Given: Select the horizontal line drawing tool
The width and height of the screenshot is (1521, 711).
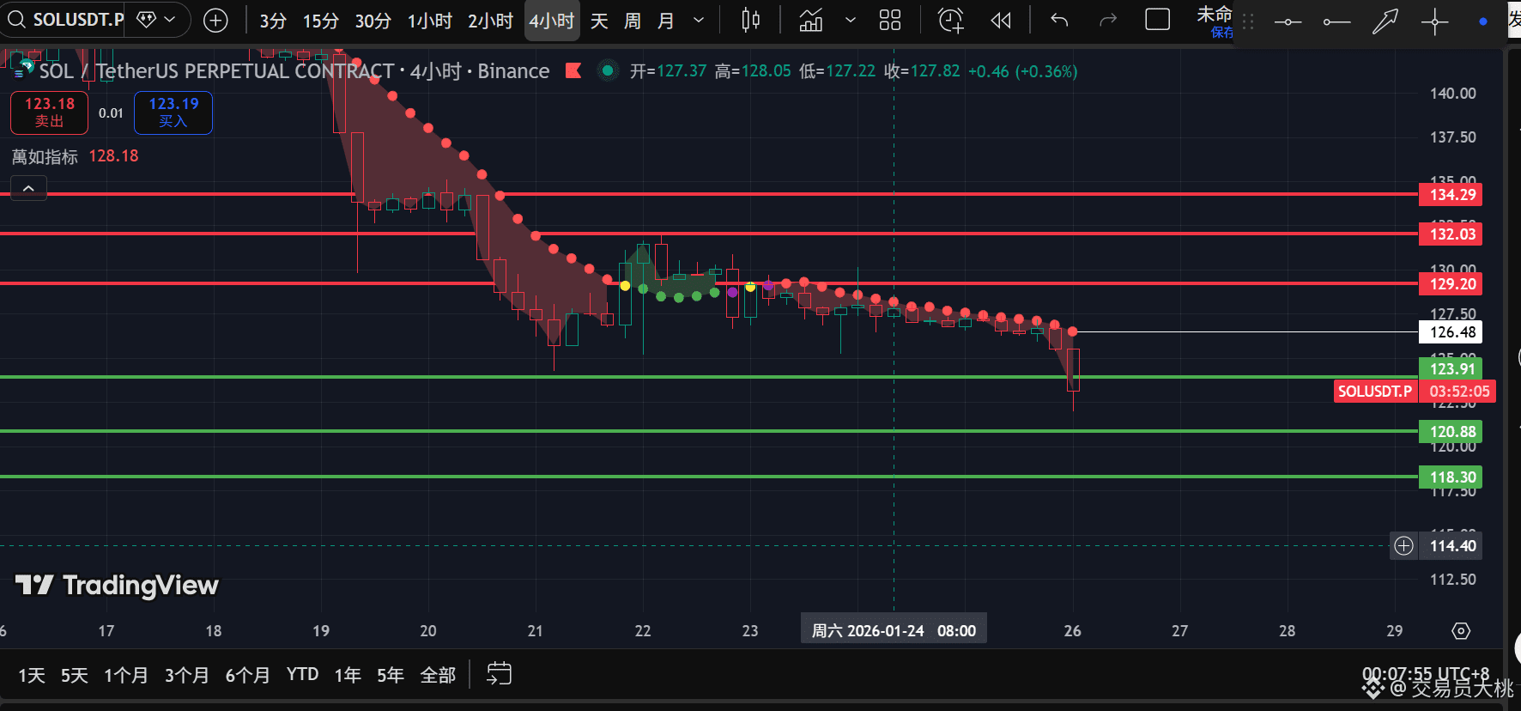Looking at the screenshot, I should tap(1288, 22).
